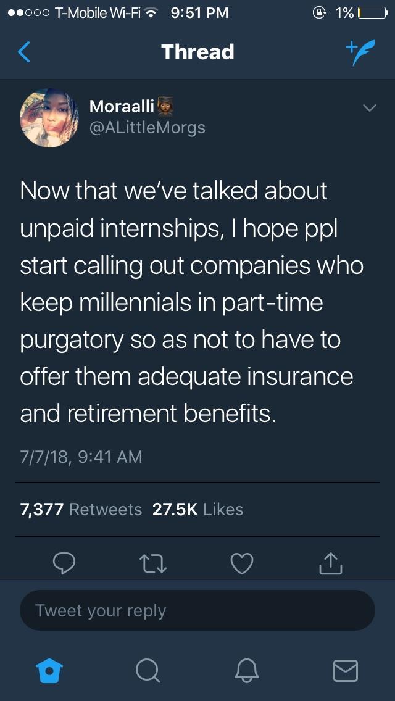Tap the Tweet your reply field
395x701 pixels.
(x=197, y=611)
